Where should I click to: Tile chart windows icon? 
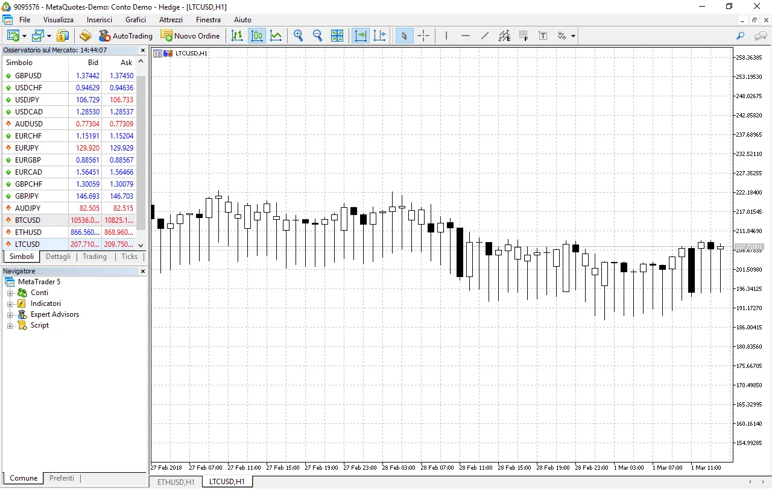pyautogui.click(x=337, y=36)
